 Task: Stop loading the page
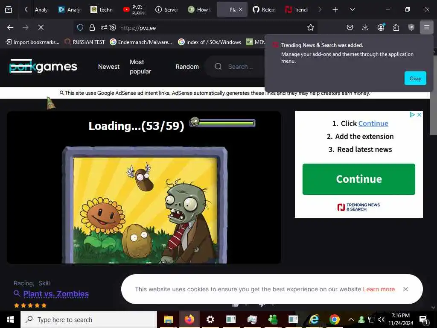click(x=41, y=27)
